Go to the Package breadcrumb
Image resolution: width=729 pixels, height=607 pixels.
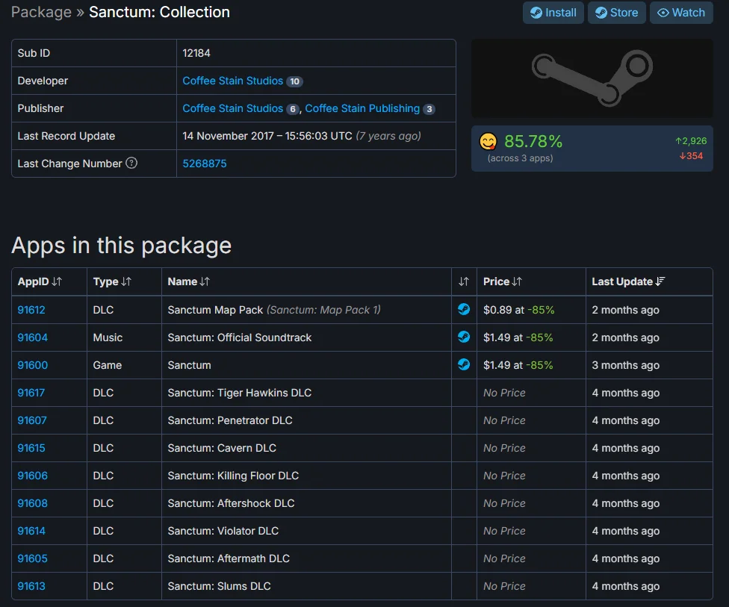pos(41,12)
